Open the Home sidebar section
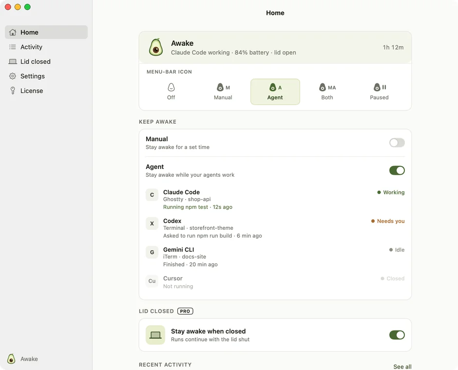Image resolution: width=458 pixels, height=370 pixels. [46, 32]
